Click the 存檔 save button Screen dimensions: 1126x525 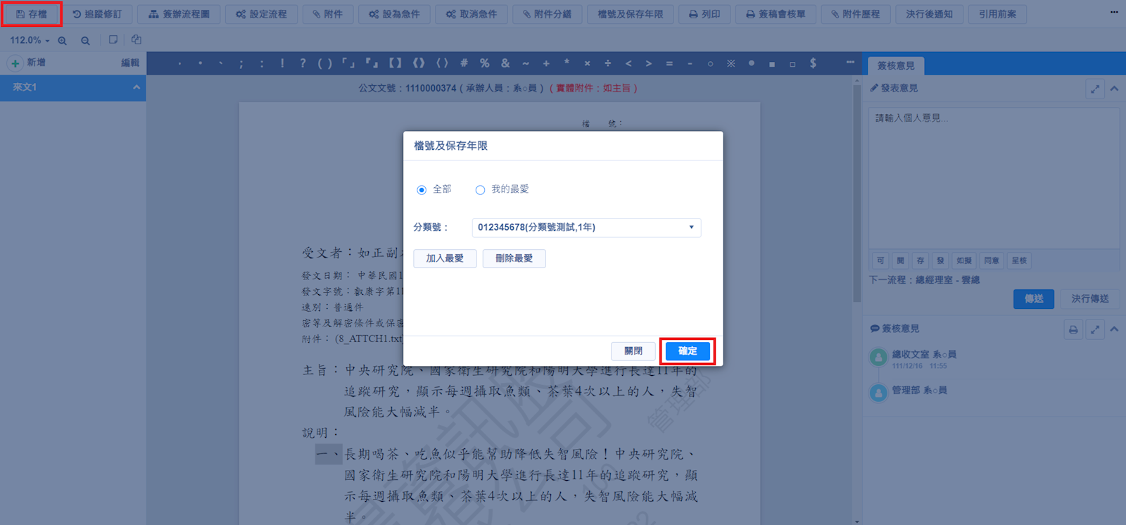[32, 14]
